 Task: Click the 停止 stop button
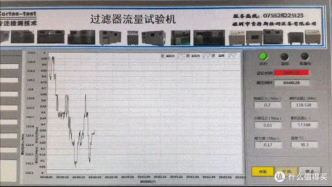click(310, 171)
